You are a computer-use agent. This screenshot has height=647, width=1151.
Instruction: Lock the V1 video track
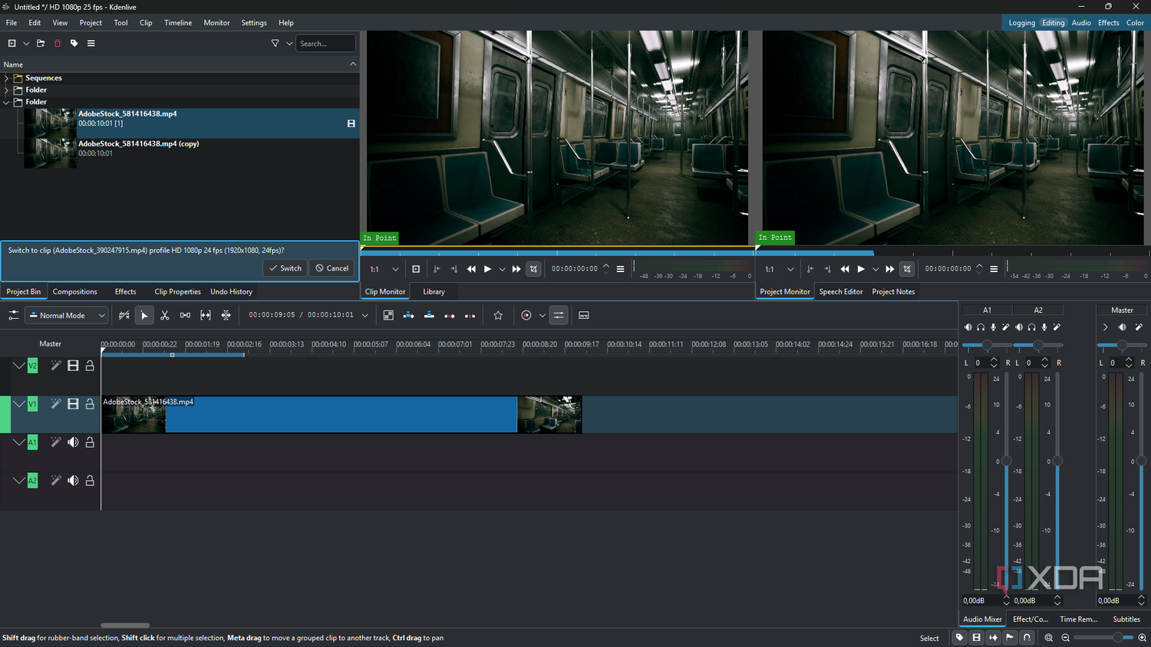[90, 404]
